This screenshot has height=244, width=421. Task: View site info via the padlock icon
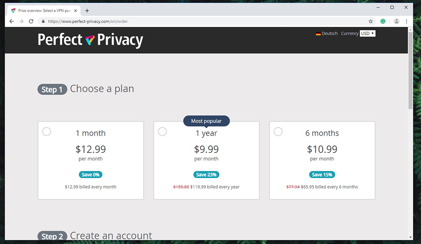(x=43, y=21)
